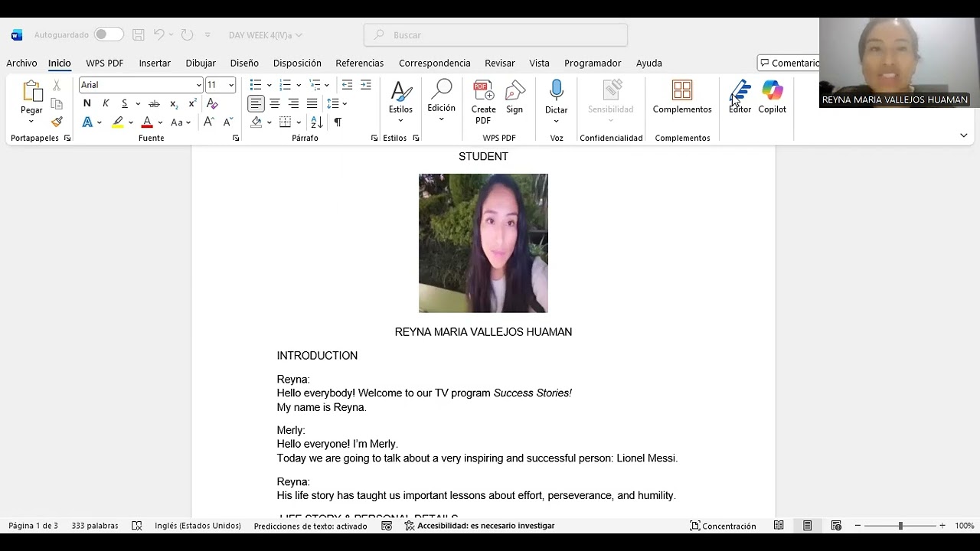The width and height of the screenshot is (980, 551).
Task: Click the Página 1 de 3 indicator
Action: [x=33, y=526]
